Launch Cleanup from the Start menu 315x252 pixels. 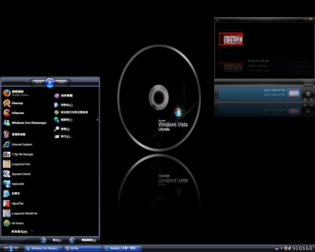13,103
